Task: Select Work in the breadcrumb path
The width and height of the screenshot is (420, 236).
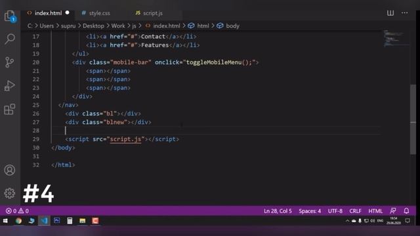Action: (118, 26)
